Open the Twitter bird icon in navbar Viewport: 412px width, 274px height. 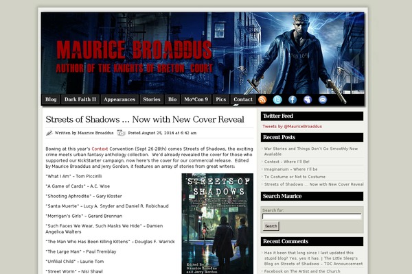click(277, 99)
